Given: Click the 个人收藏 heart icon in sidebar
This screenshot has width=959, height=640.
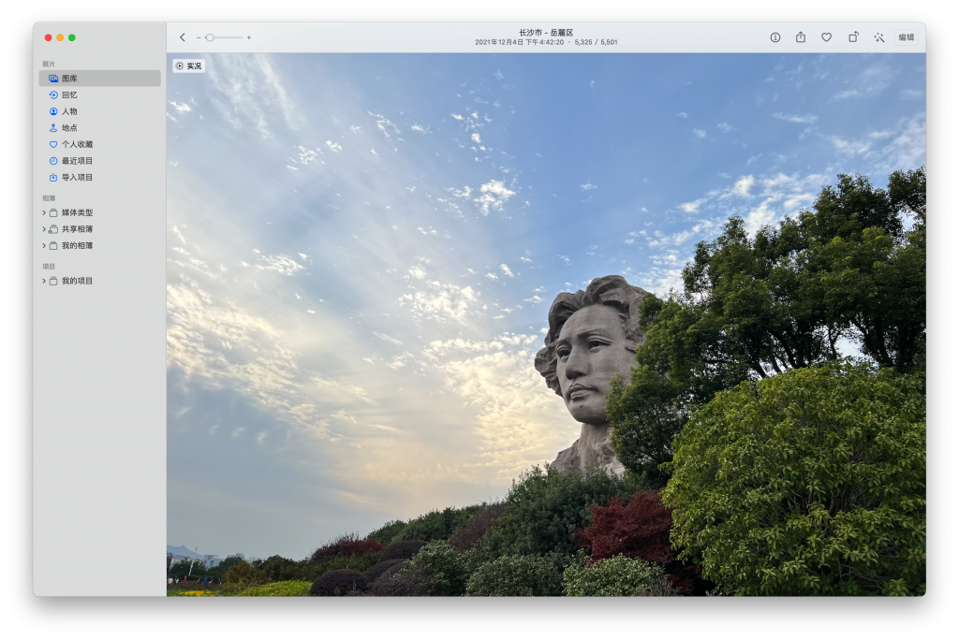Looking at the screenshot, I should point(53,144).
